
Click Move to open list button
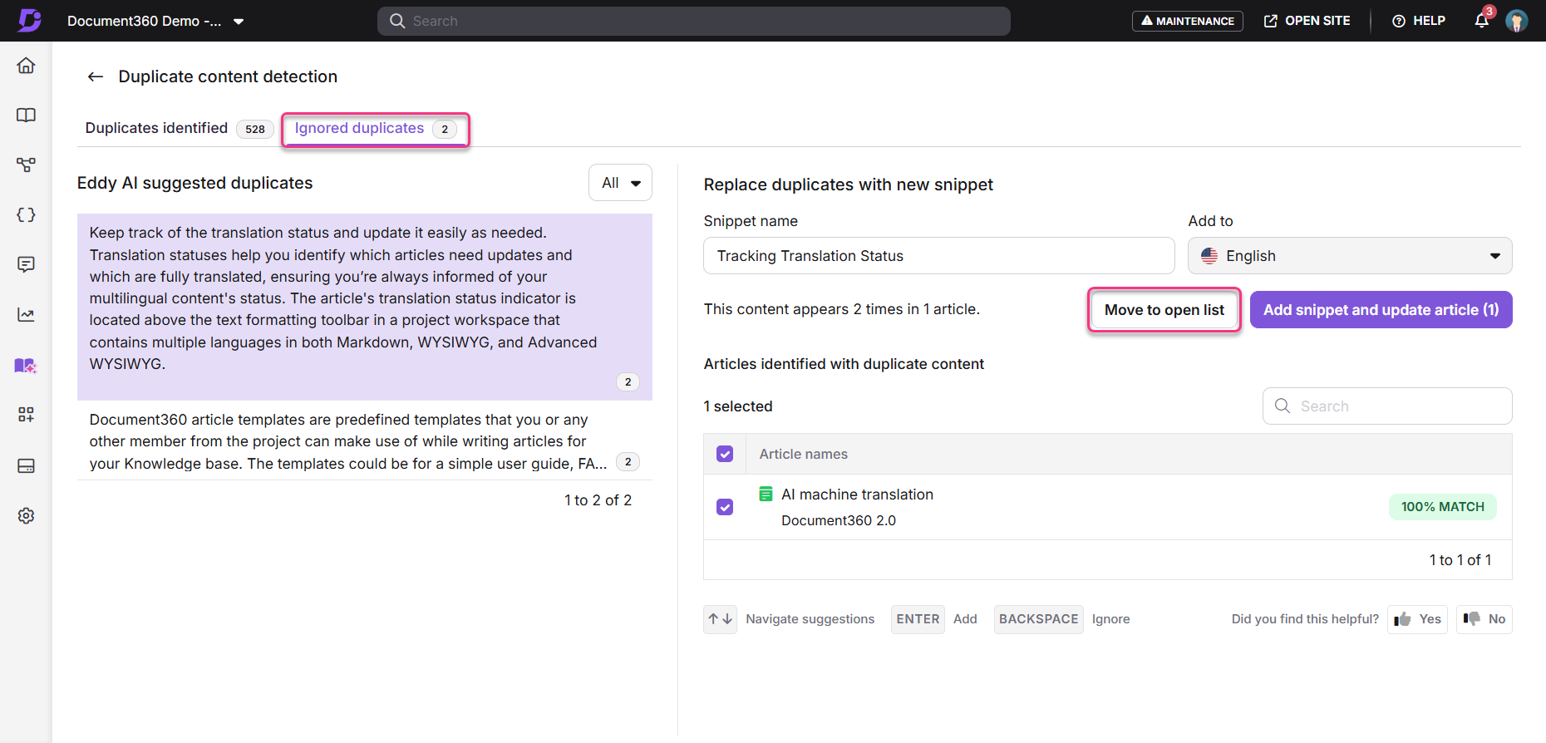(x=1164, y=310)
